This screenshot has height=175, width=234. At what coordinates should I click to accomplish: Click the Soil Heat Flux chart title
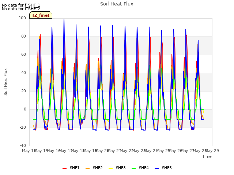[117, 4]
